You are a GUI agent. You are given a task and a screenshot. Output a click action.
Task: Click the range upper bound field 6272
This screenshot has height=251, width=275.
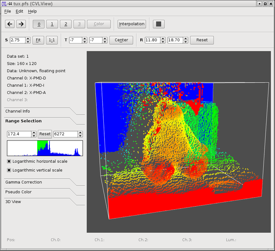click(x=66, y=134)
